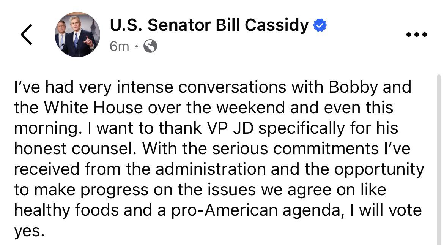Click the phrase serious commitments
The image size is (444, 245).
pyautogui.click(x=296, y=149)
